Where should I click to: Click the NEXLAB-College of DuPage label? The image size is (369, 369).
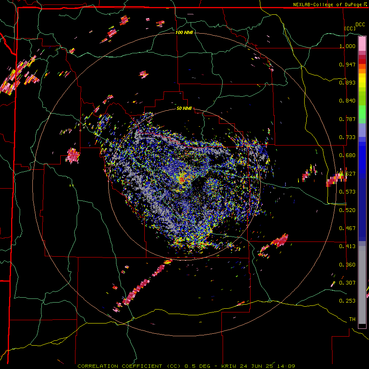(327, 5)
